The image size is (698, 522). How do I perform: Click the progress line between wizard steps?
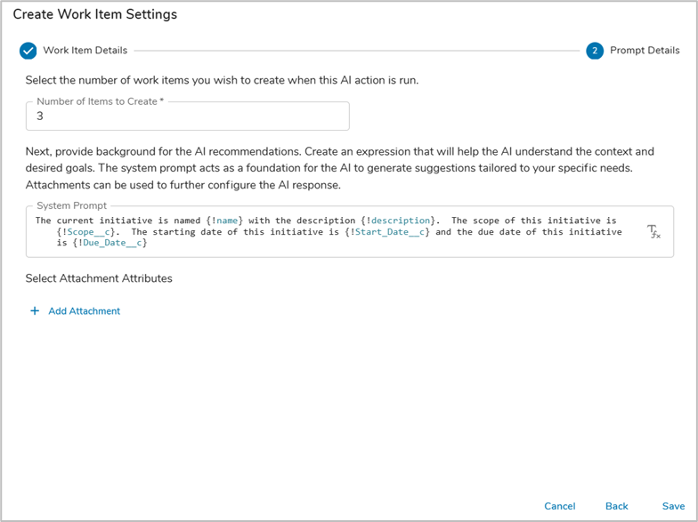(356, 51)
